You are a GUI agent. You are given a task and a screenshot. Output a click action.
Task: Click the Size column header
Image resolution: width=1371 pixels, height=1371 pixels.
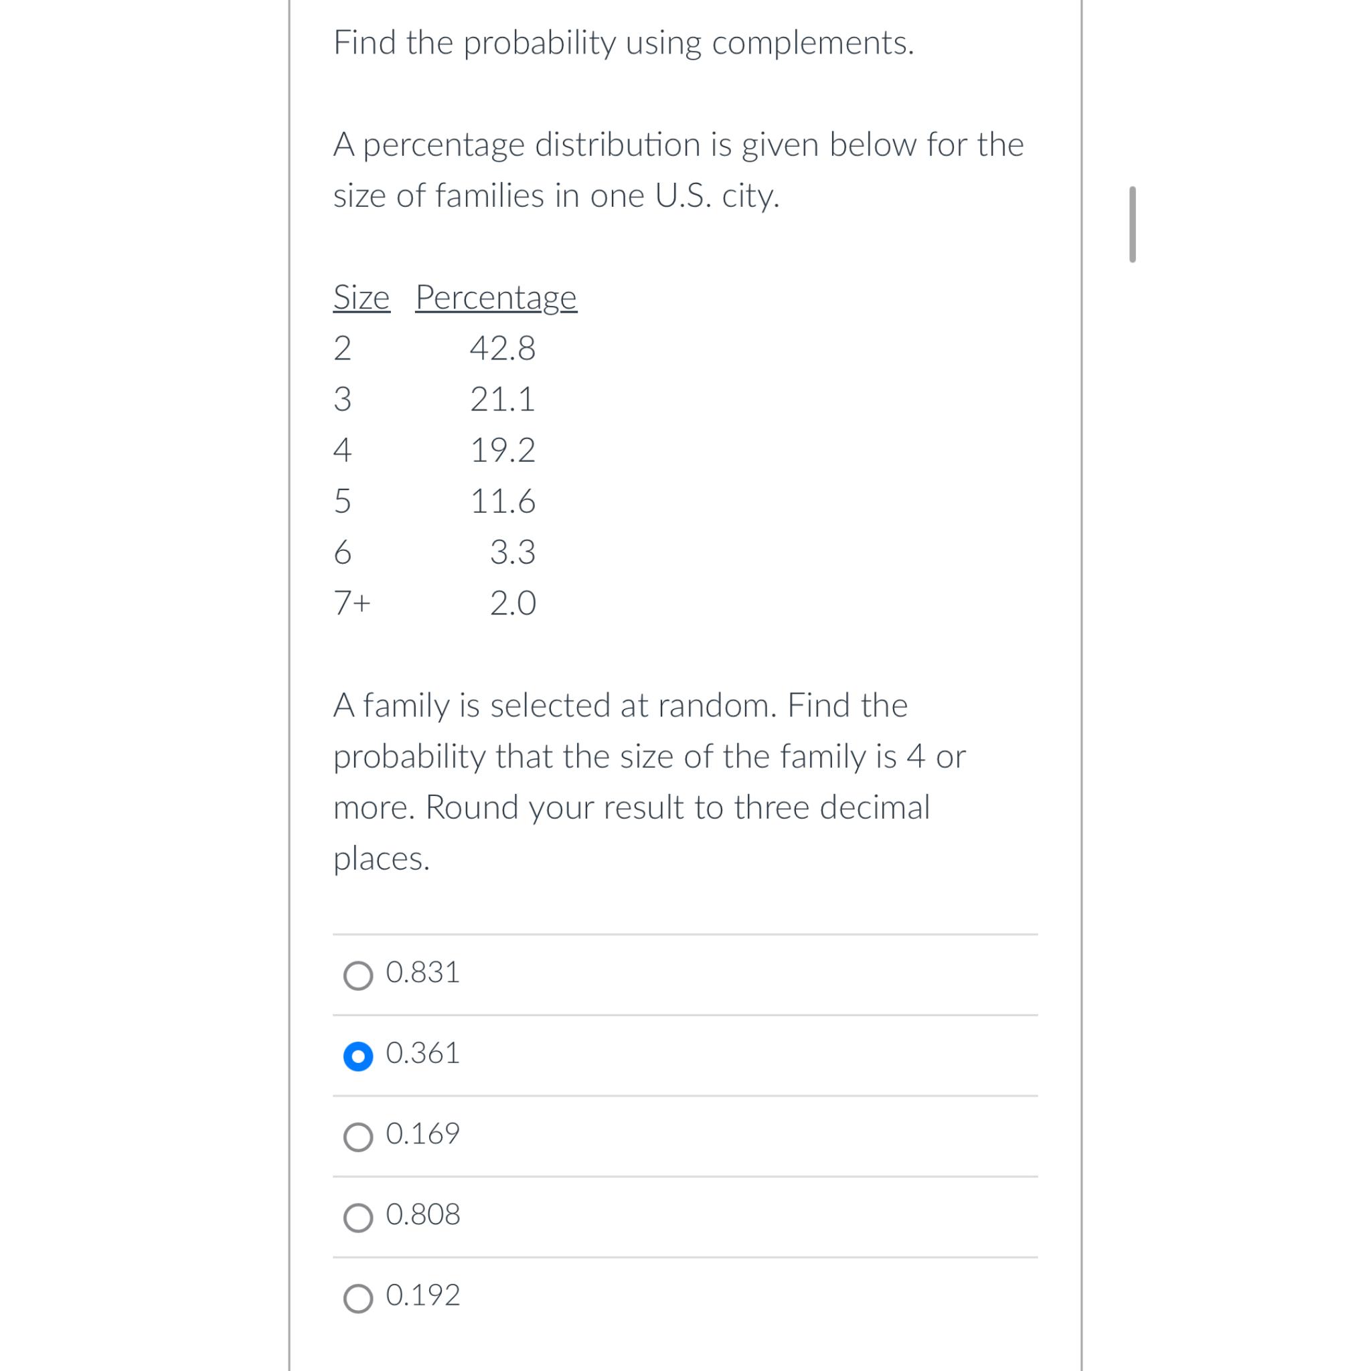click(362, 298)
